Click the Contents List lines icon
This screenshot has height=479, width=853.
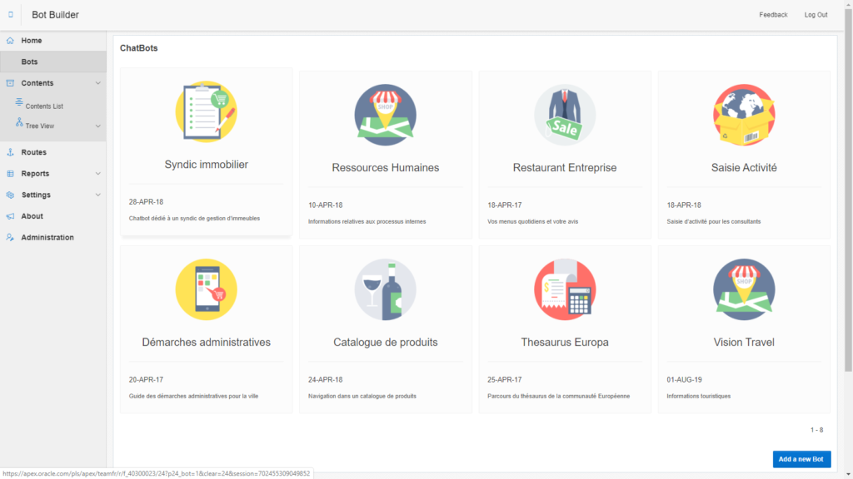(x=19, y=102)
